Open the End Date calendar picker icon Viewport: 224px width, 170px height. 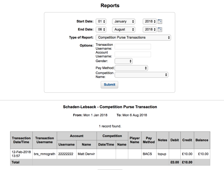(160, 29)
